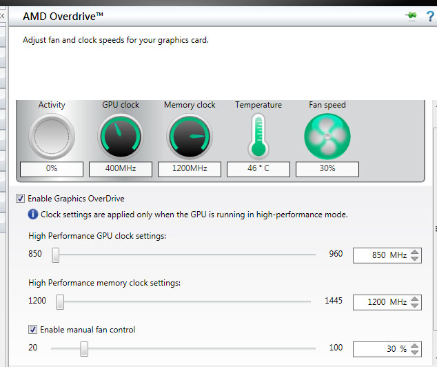Screen dimensions: 437x367
Task: Click the 30% fan speed readout
Action: (327, 169)
